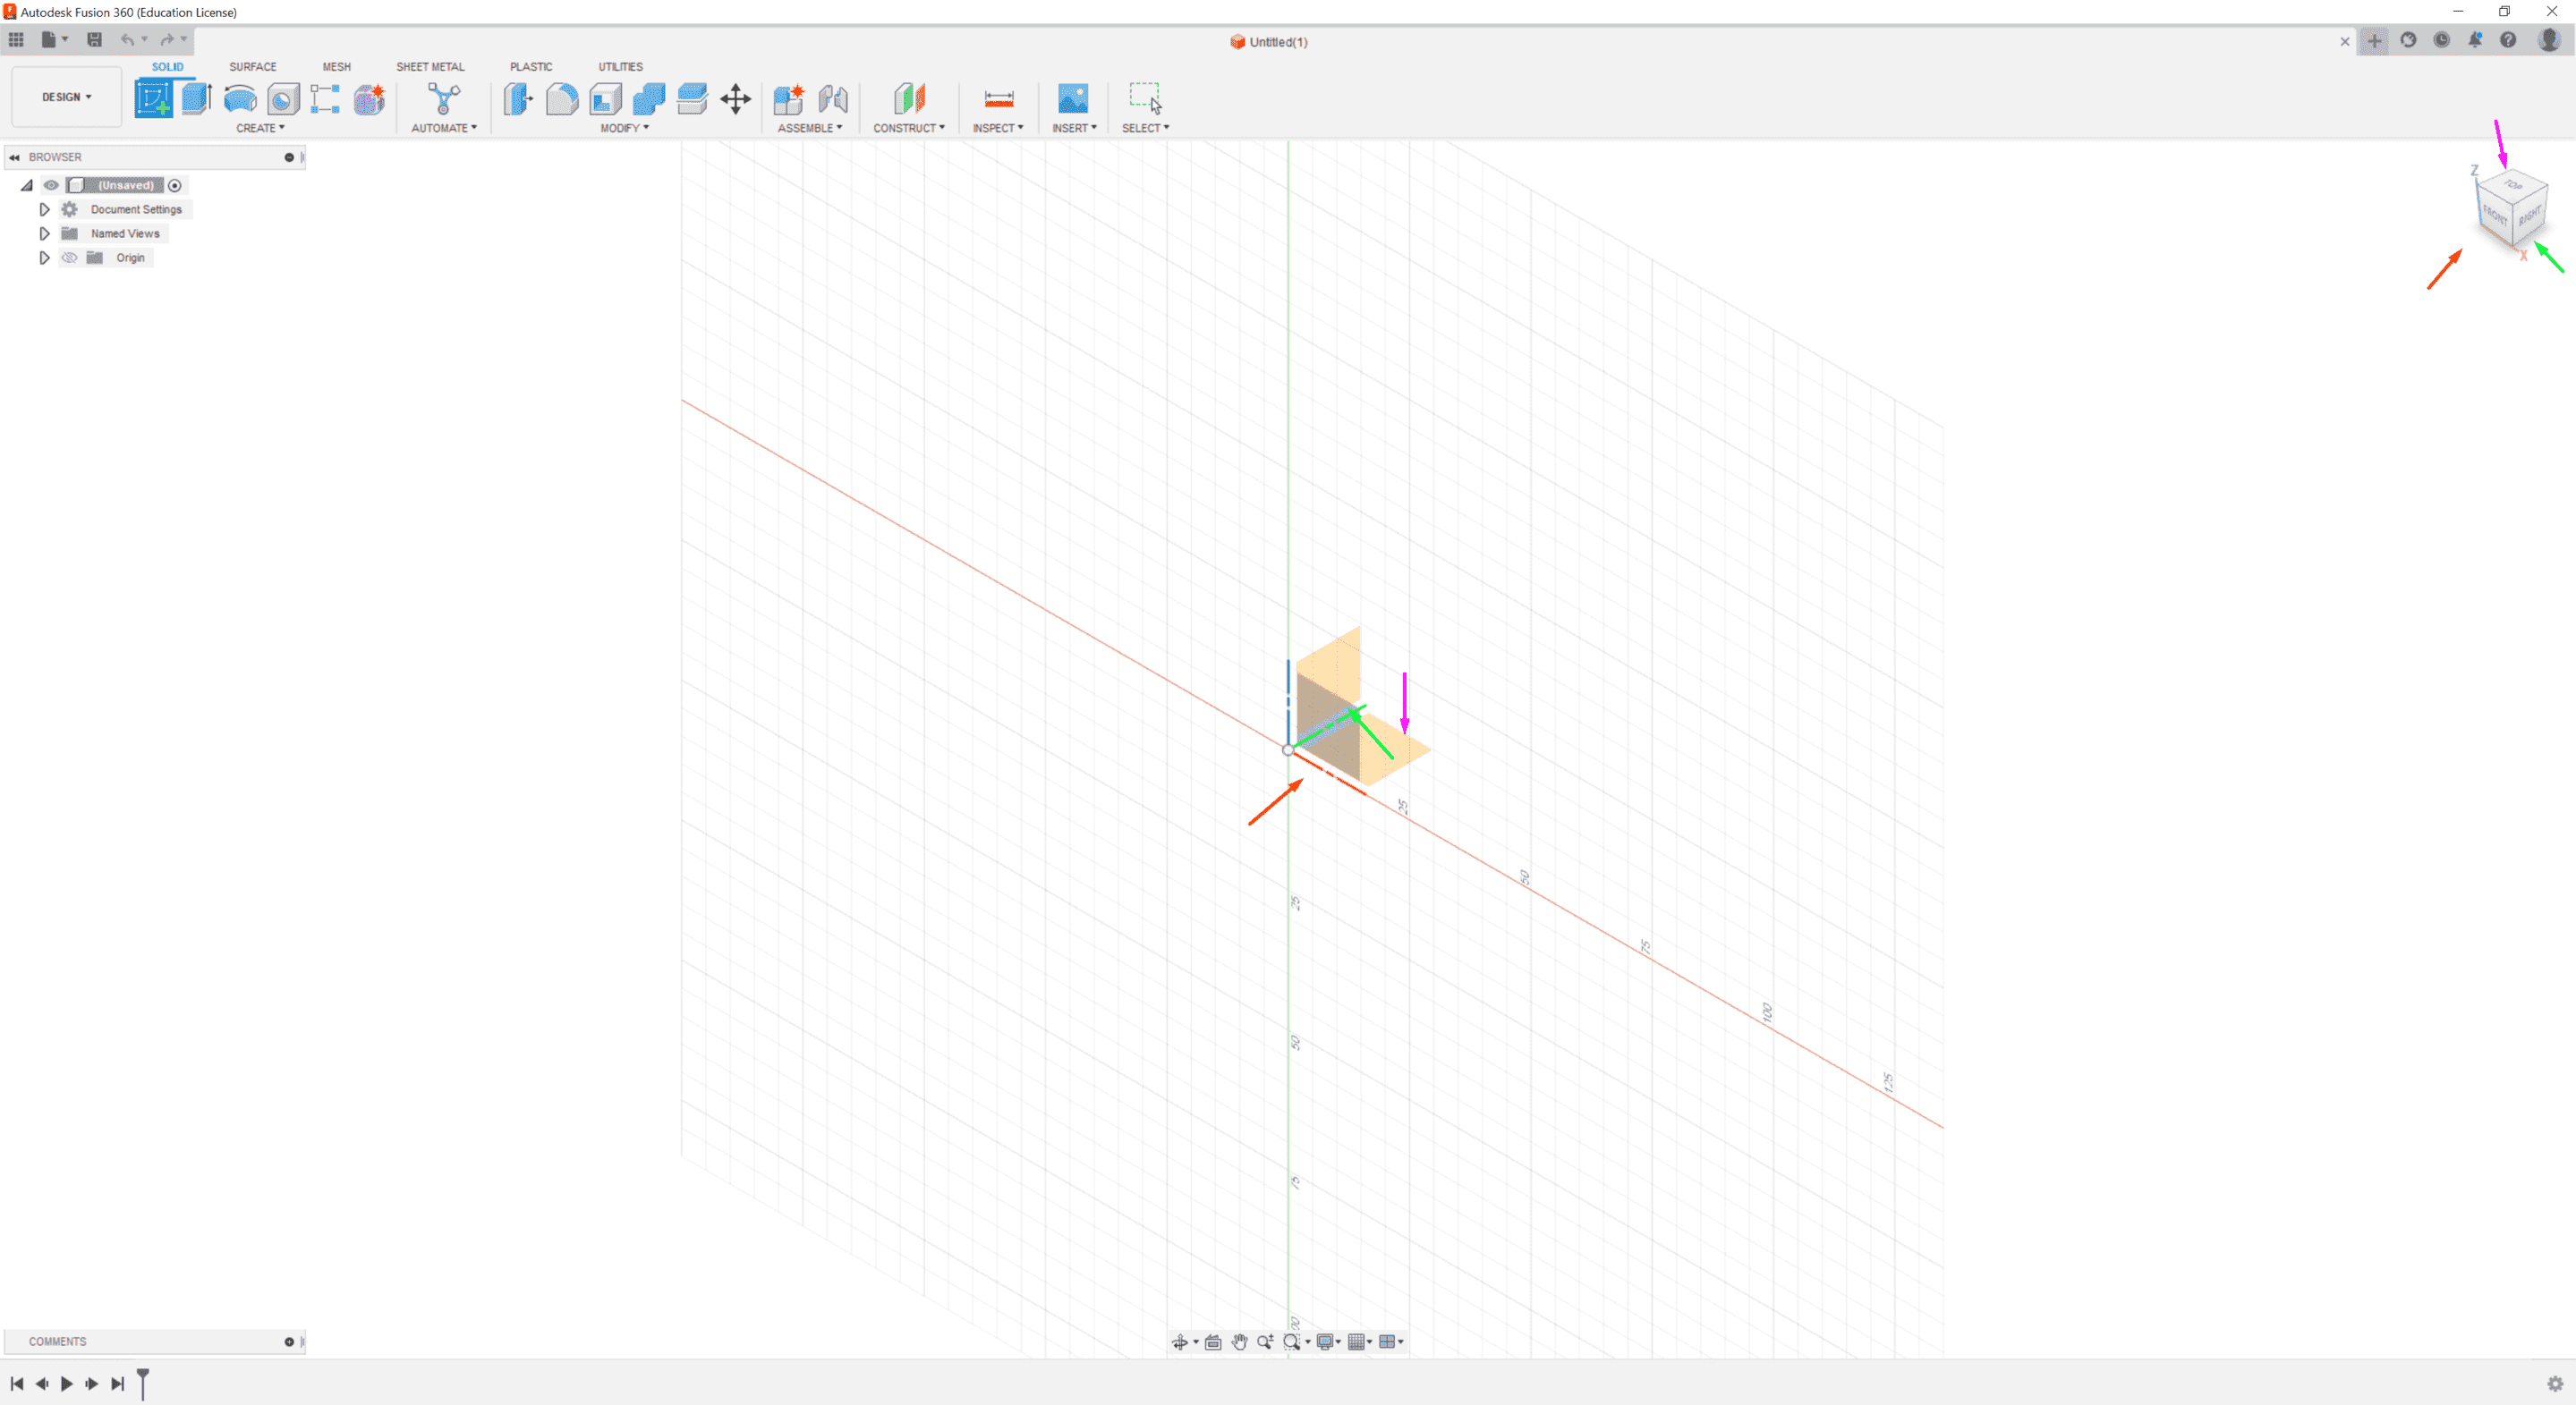Click the Joint tool icon
2576x1405 pixels.
pyautogui.click(x=833, y=99)
